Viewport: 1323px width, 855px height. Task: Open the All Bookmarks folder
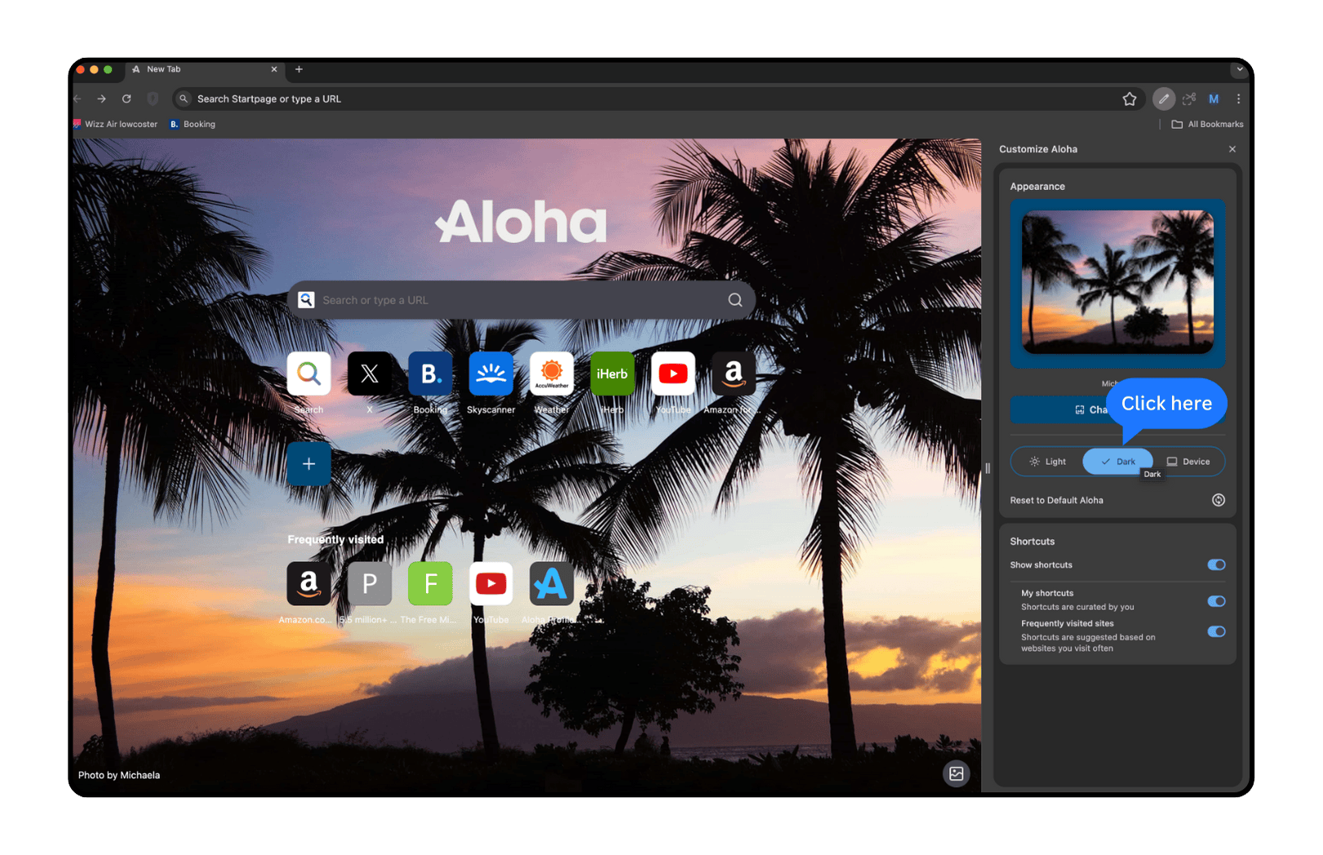tap(1207, 124)
